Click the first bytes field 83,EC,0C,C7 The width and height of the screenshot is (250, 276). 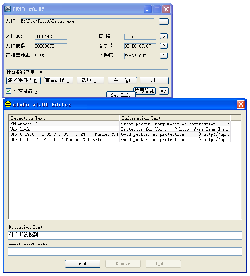point(140,46)
